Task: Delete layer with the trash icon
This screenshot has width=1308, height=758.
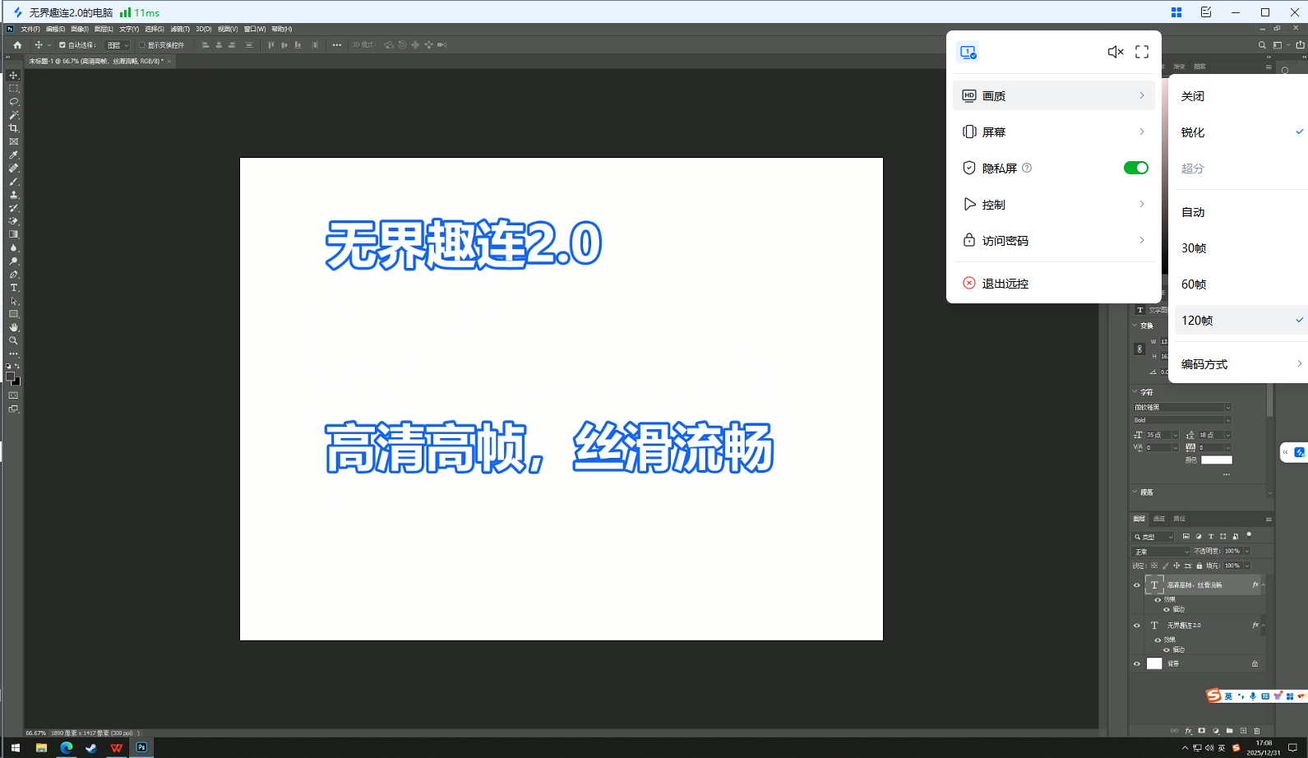Action: (x=1256, y=730)
